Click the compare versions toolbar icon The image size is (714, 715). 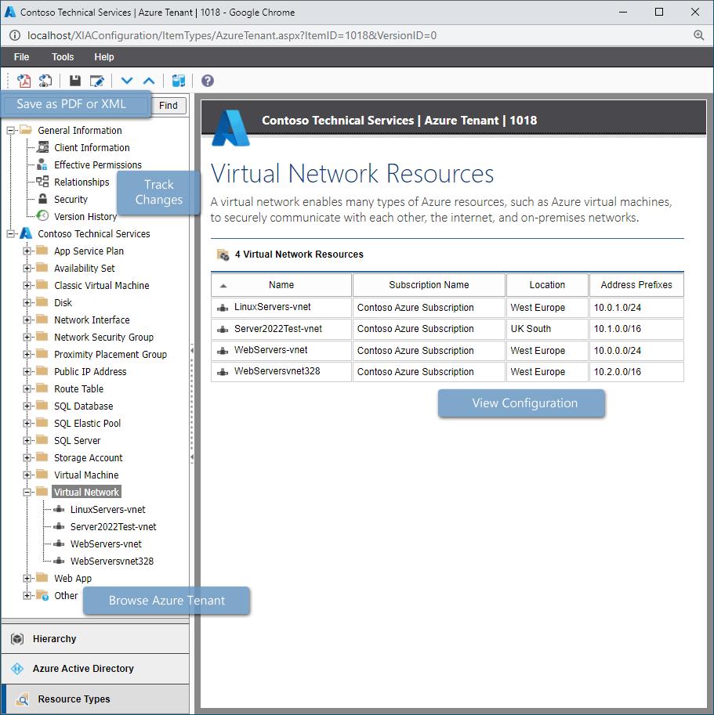[179, 81]
